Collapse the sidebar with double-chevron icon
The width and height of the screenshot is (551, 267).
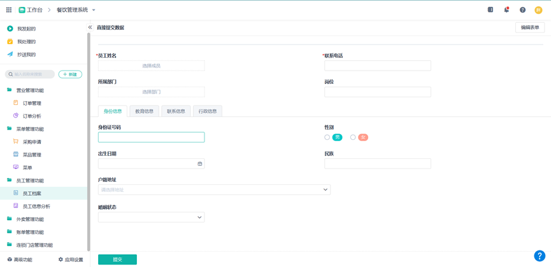coord(90,27)
